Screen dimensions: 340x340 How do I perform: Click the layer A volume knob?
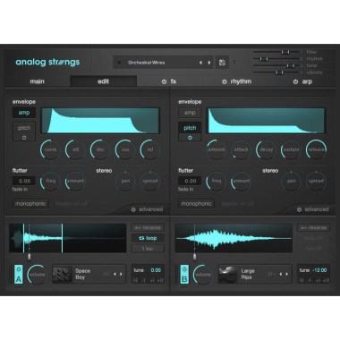tap(37, 275)
